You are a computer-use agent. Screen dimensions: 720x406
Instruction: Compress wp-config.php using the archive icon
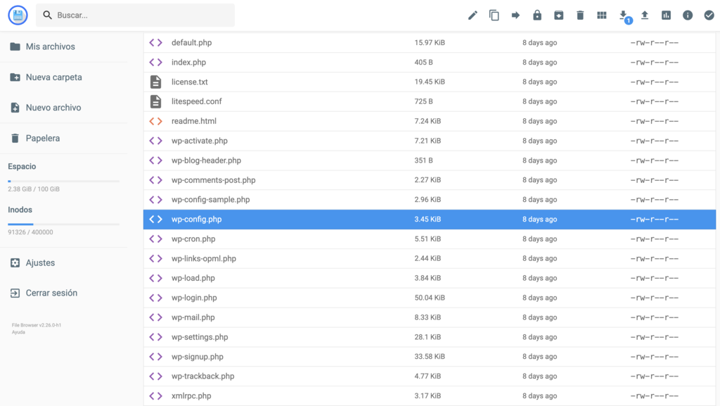[x=558, y=15]
